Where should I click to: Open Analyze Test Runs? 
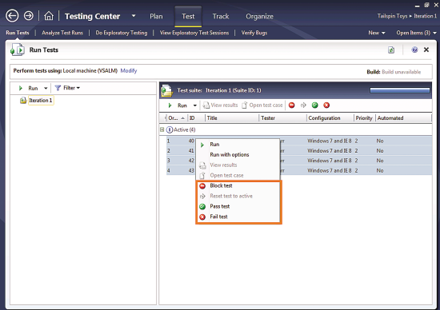[62, 33]
